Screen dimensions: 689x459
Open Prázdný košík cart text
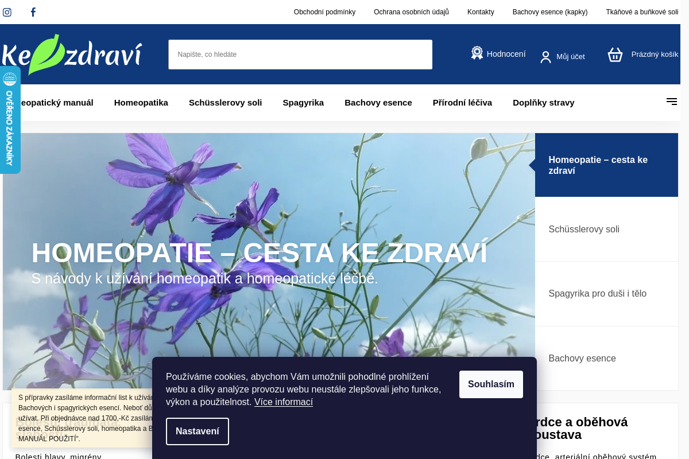[655, 55]
